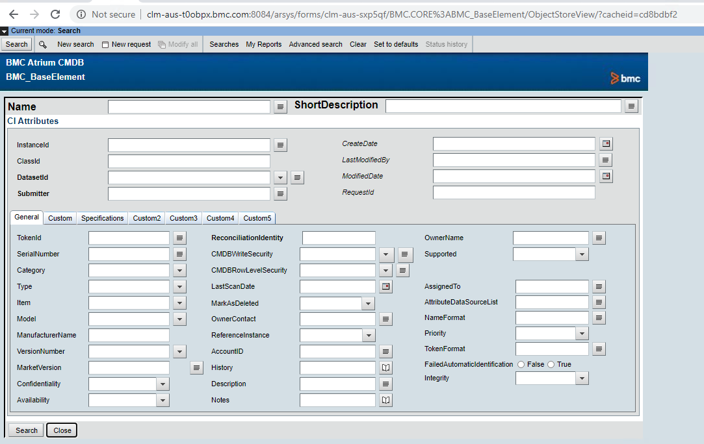Open menu icon beside CMDBRowLevelSecurity
Image resolution: width=704 pixels, height=444 pixels.
[403, 271]
